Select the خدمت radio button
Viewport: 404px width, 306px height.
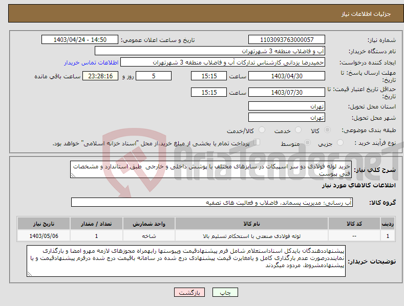click(299, 130)
